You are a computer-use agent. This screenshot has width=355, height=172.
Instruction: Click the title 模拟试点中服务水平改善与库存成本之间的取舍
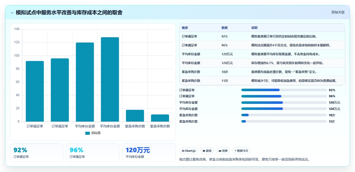(x=69, y=12)
